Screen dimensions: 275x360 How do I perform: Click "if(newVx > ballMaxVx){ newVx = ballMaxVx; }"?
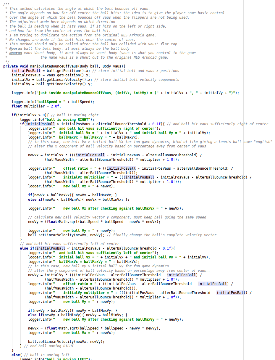[x=72, y=195]
